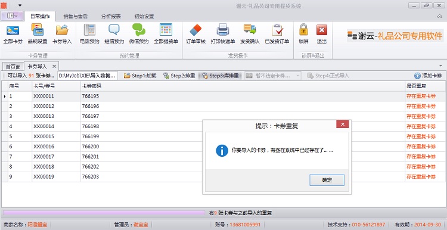Click the 序号 column header
The height and width of the screenshot is (230, 447).
[20, 86]
